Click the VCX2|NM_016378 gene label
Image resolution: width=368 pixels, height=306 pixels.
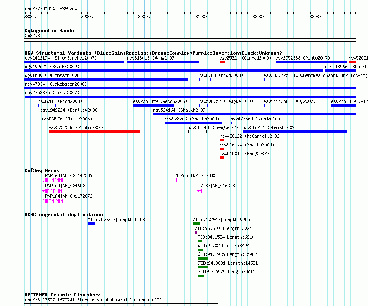217,186
